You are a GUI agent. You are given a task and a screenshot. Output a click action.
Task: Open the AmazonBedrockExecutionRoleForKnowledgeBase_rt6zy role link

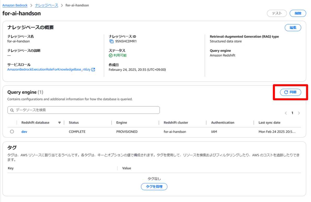pos(49,69)
